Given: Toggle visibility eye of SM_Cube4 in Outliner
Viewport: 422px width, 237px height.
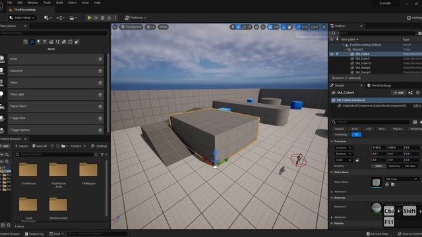Looking at the screenshot, I should point(332,54).
